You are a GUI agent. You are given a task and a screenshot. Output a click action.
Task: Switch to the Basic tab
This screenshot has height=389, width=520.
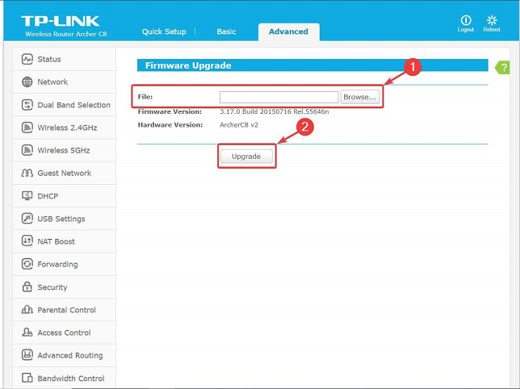227,31
